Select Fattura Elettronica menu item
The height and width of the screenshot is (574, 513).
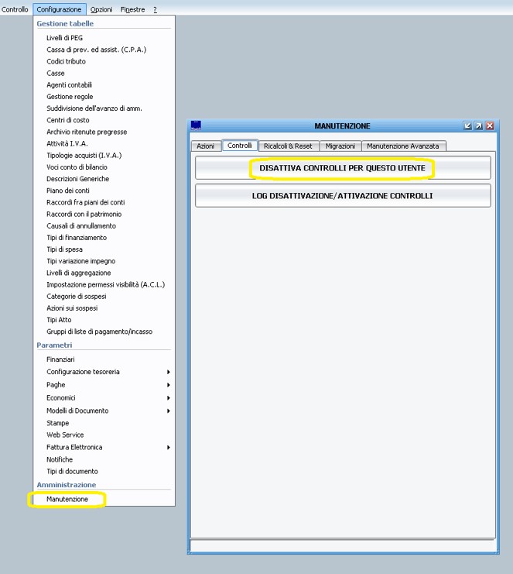click(x=74, y=447)
